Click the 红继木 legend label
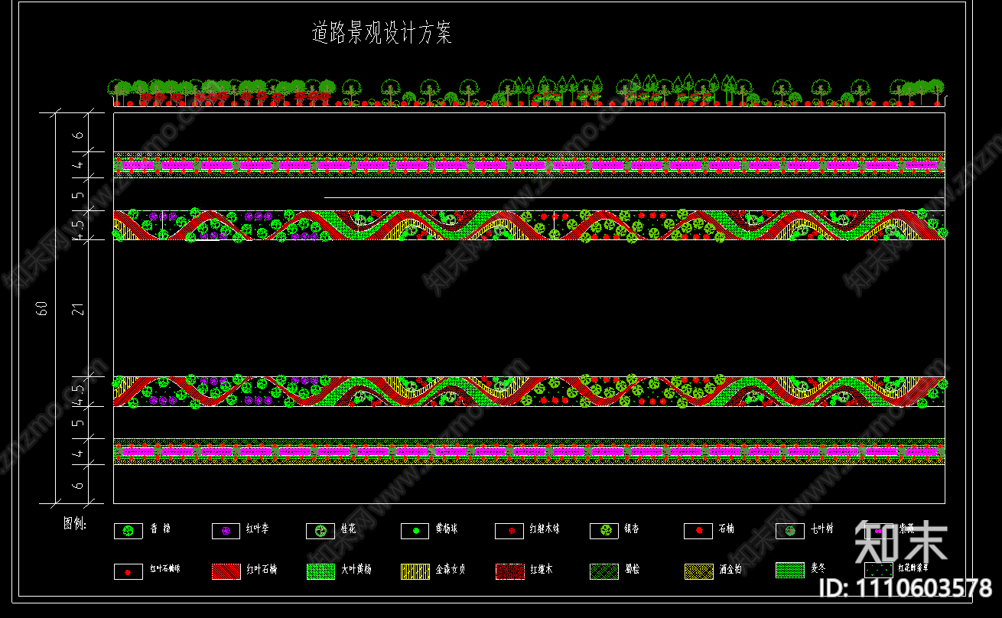 tap(542, 569)
